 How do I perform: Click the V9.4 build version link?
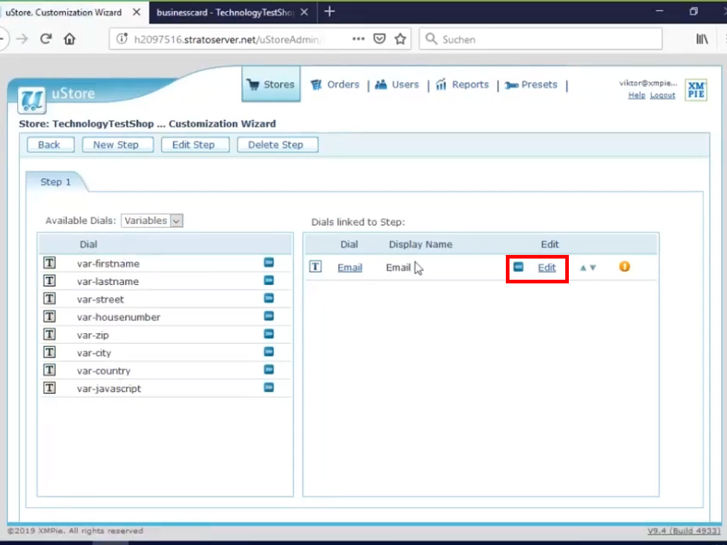click(684, 531)
